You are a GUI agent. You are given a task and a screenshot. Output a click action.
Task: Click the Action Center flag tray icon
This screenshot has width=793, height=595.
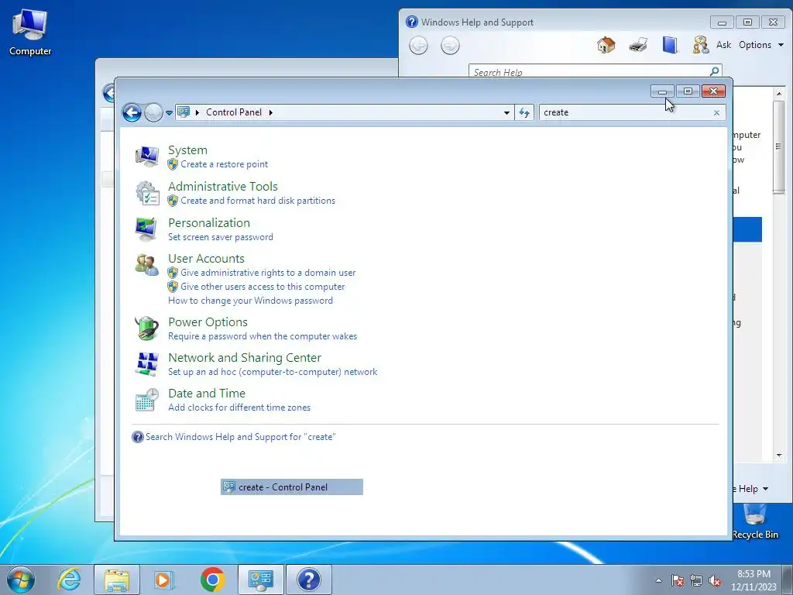pos(678,580)
